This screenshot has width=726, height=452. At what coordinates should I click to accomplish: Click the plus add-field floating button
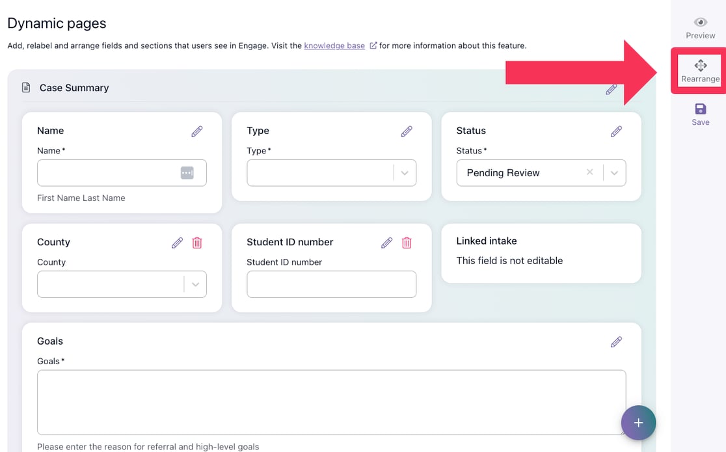[x=638, y=423]
